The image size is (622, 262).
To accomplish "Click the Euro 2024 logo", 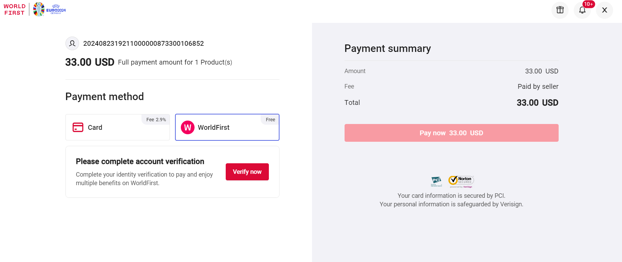I will click(x=50, y=9).
